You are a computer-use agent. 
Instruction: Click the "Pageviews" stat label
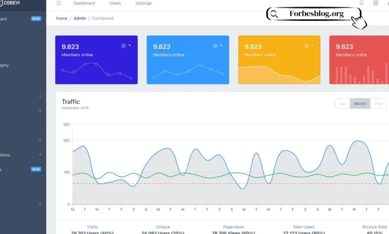tap(233, 227)
